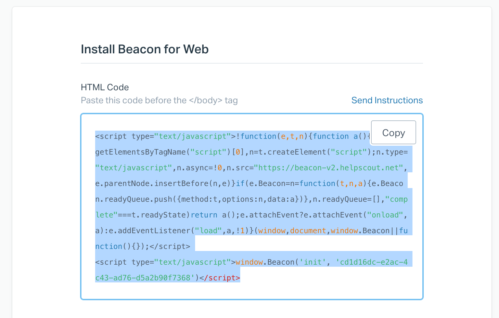Click the addEventListener text in the code
Viewport: 499px width, 318px height.
pyautogui.click(x=154, y=230)
